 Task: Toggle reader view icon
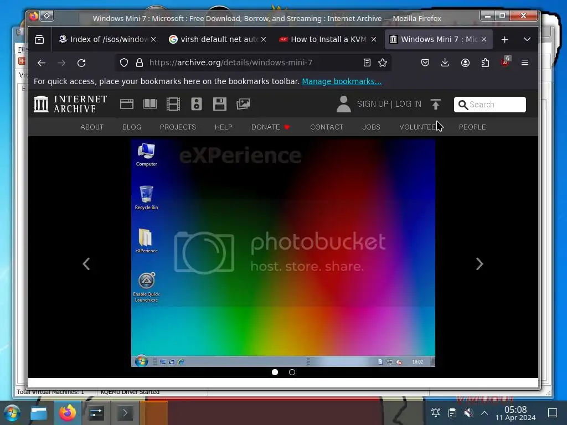pos(367,63)
